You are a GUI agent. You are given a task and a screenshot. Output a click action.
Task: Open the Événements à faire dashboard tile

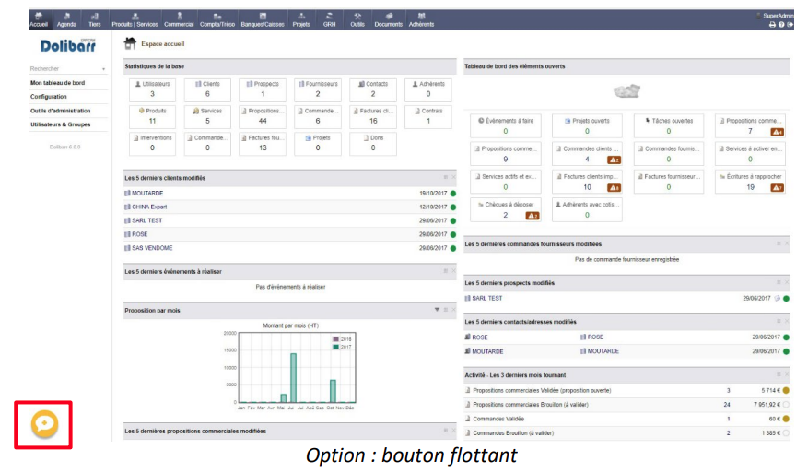click(506, 126)
